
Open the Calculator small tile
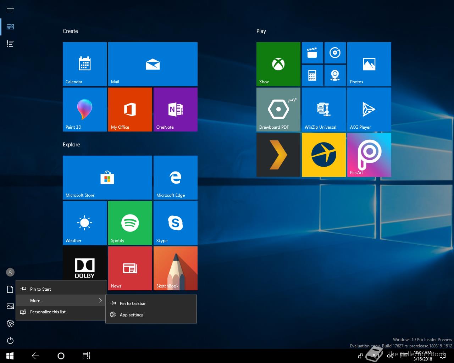[312, 76]
